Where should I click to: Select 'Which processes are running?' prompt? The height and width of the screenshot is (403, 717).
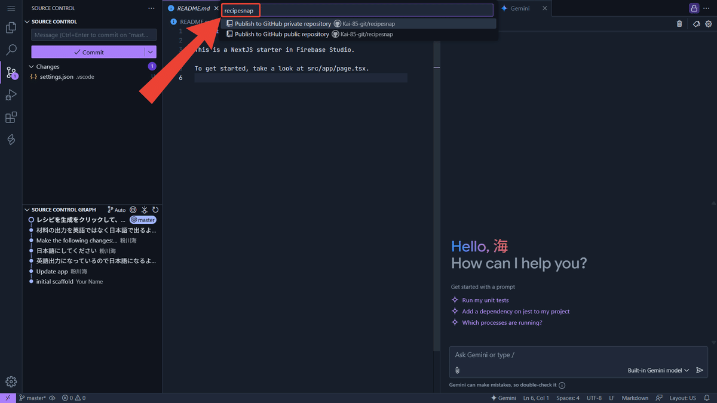coord(502,322)
